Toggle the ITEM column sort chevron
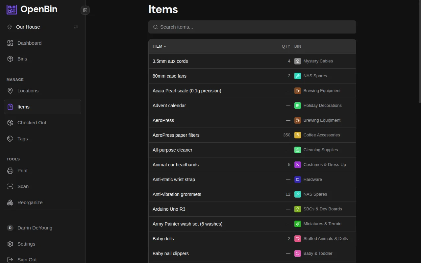Image resolution: width=421 pixels, height=263 pixels. click(x=165, y=46)
